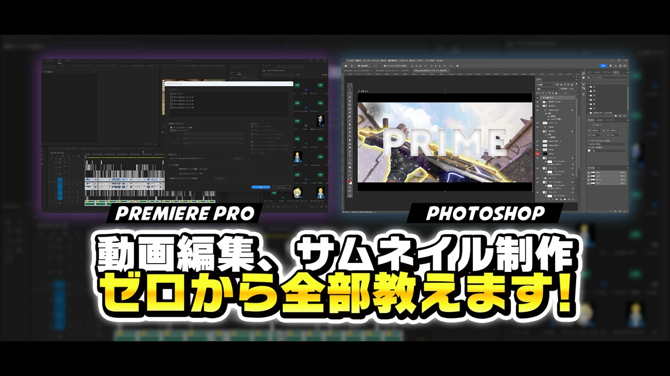
Task: Select the Eraser tool in Photoshop
Action: [x=350, y=132]
